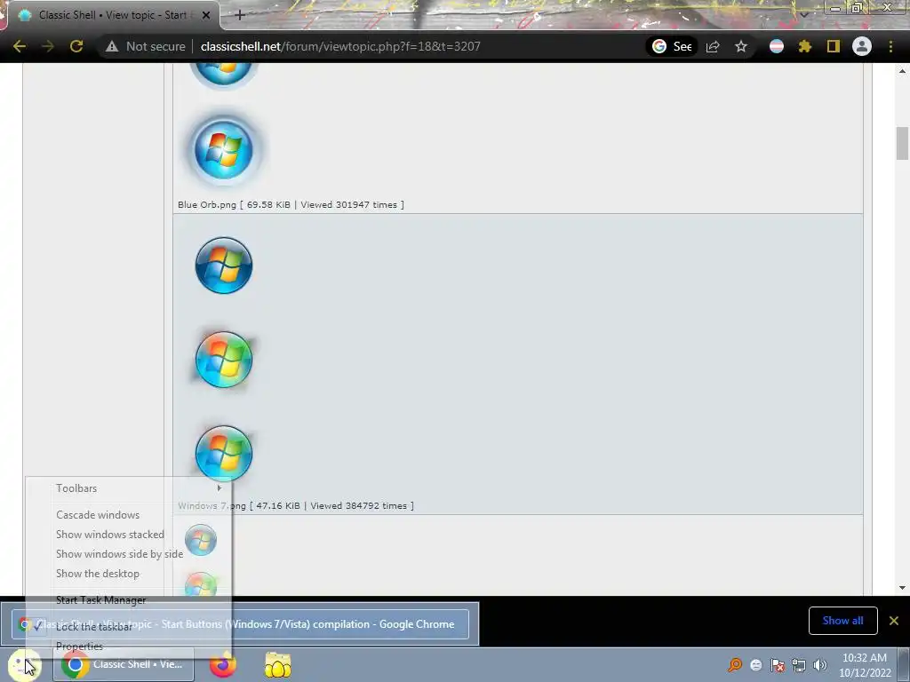Click the Google See button in address bar
910x682 pixels.
[x=672, y=46]
